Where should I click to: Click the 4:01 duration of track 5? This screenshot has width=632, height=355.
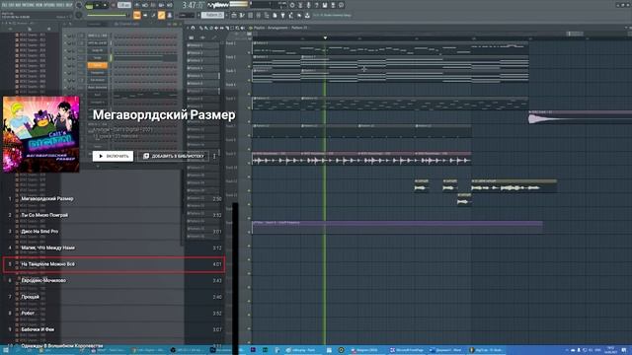[217, 264]
